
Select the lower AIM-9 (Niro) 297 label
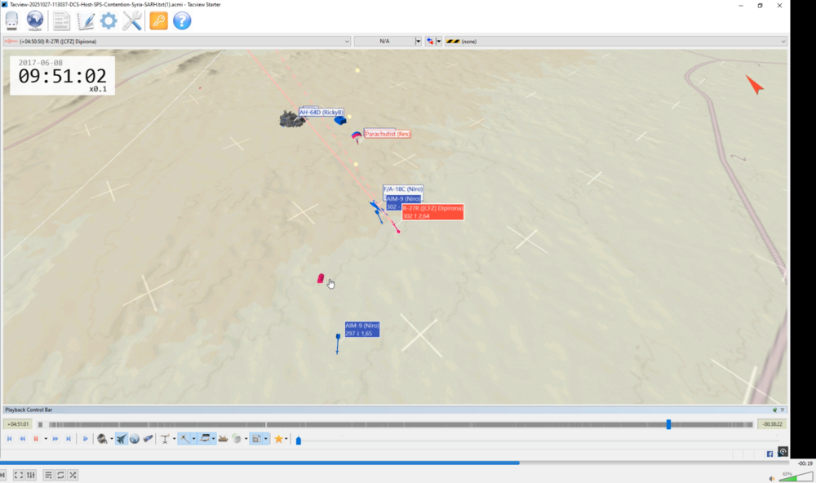[x=362, y=330]
